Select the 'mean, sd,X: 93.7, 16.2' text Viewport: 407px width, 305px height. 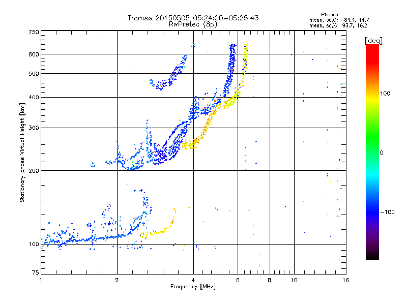[338, 25]
